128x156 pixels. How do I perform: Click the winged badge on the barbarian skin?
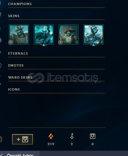(x=11, y=43)
